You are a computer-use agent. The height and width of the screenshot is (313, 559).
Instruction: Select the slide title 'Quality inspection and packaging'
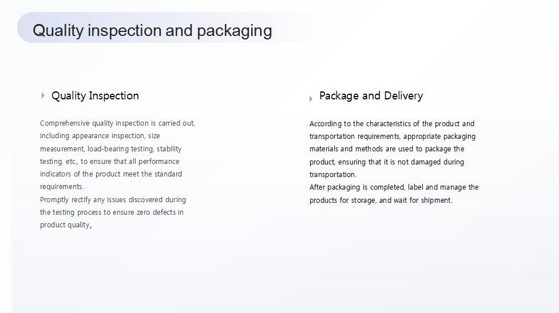coord(152,31)
